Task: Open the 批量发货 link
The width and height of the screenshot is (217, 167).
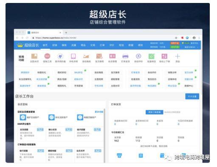Action: coord(135,79)
